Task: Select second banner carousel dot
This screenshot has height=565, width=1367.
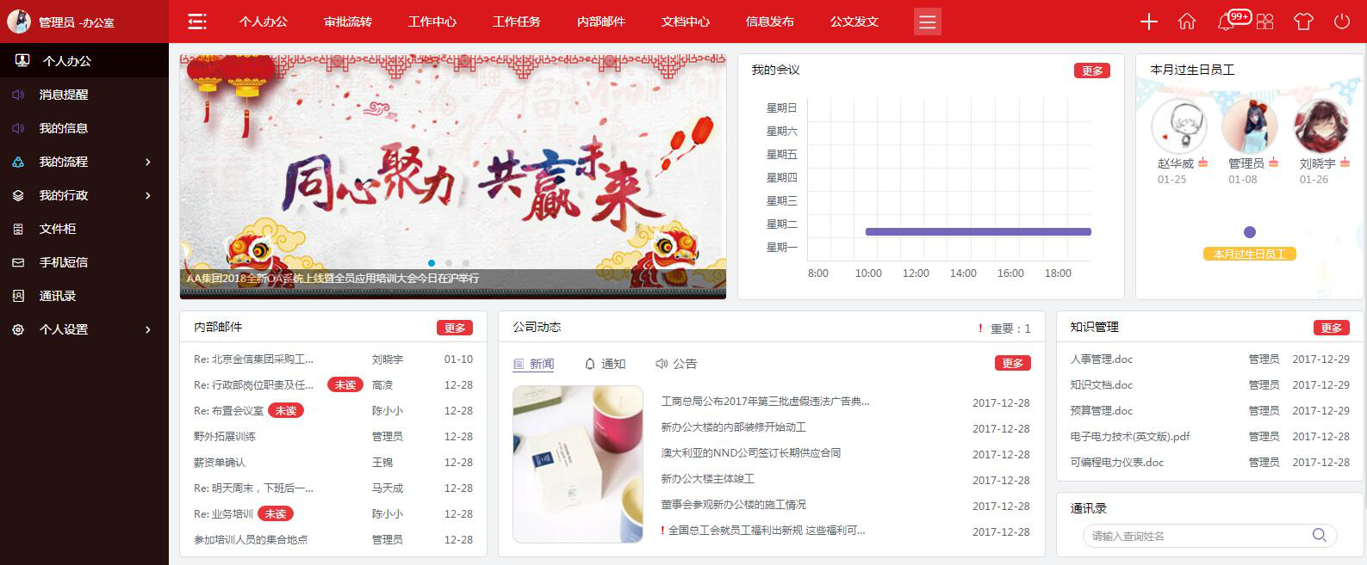Action: (449, 263)
